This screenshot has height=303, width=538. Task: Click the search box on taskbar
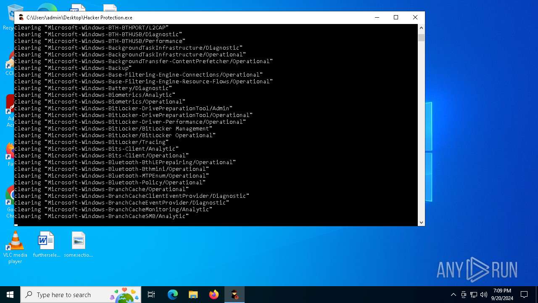coord(81,295)
